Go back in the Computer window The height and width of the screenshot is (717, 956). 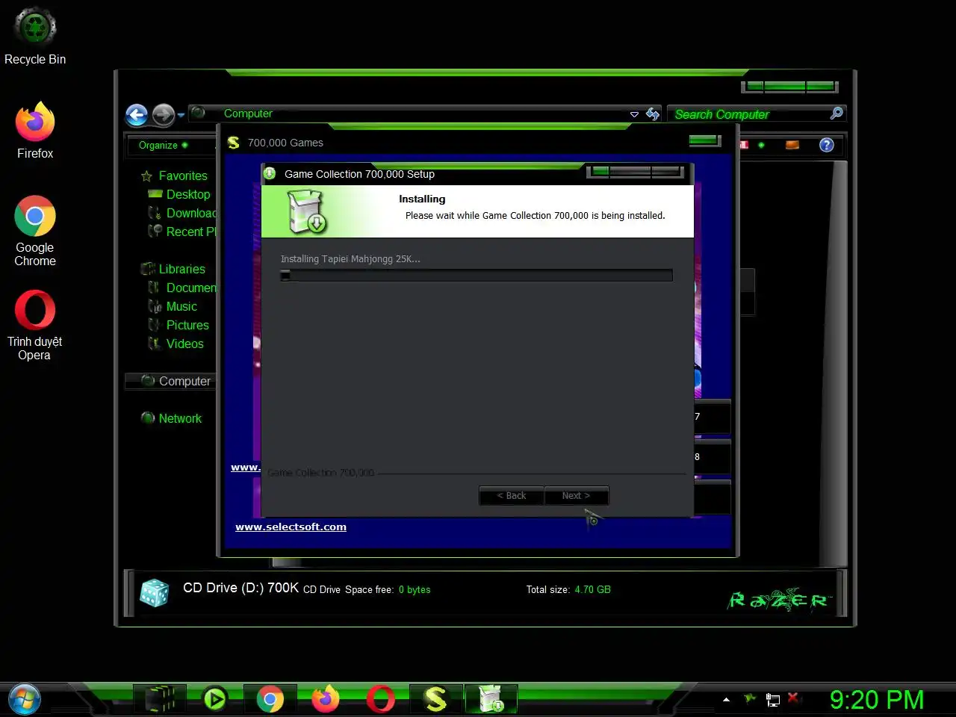137,114
